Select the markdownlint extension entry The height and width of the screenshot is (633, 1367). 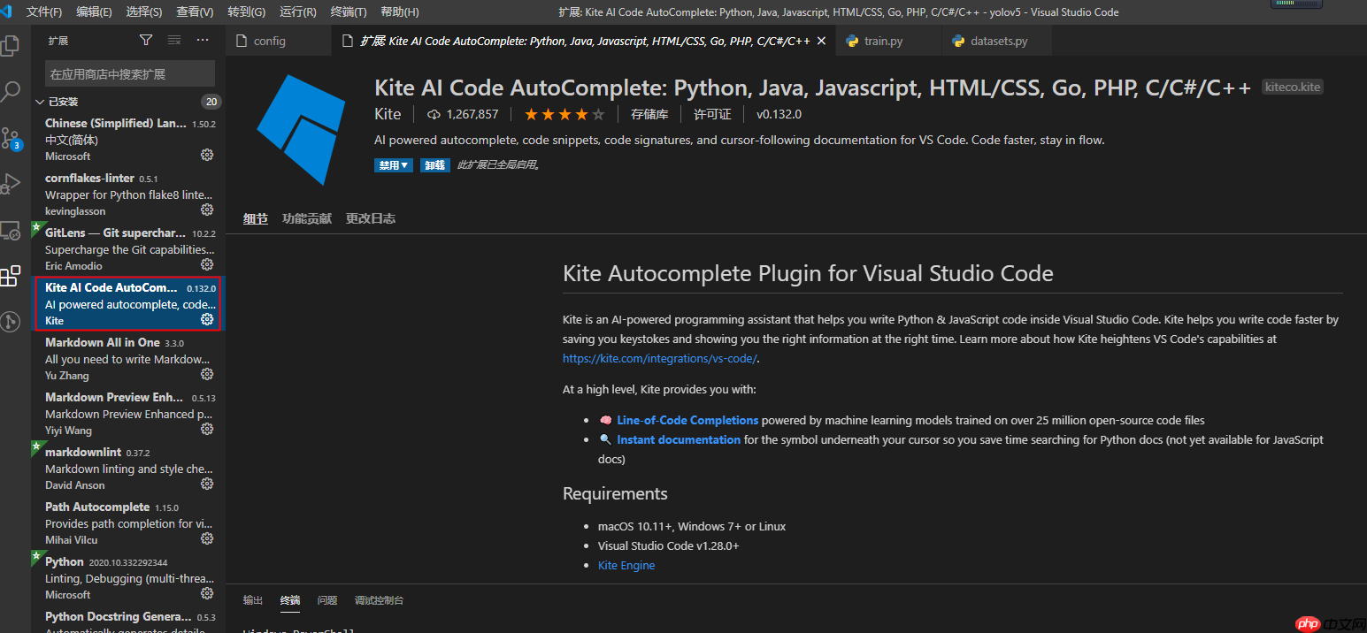(128, 469)
